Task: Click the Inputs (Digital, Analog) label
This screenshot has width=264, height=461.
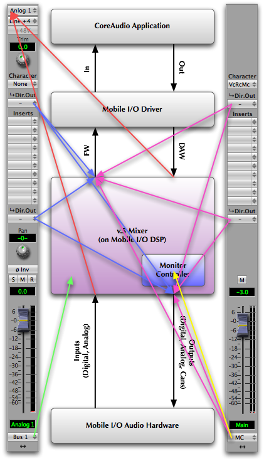Action: tap(82, 351)
